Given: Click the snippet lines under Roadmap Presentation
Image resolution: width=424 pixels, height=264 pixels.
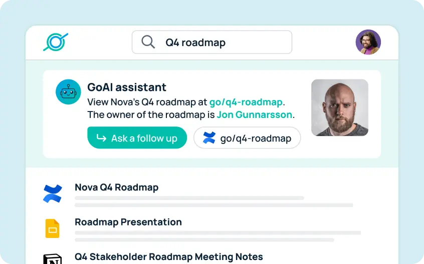Looking at the screenshot, I should point(218,236).
